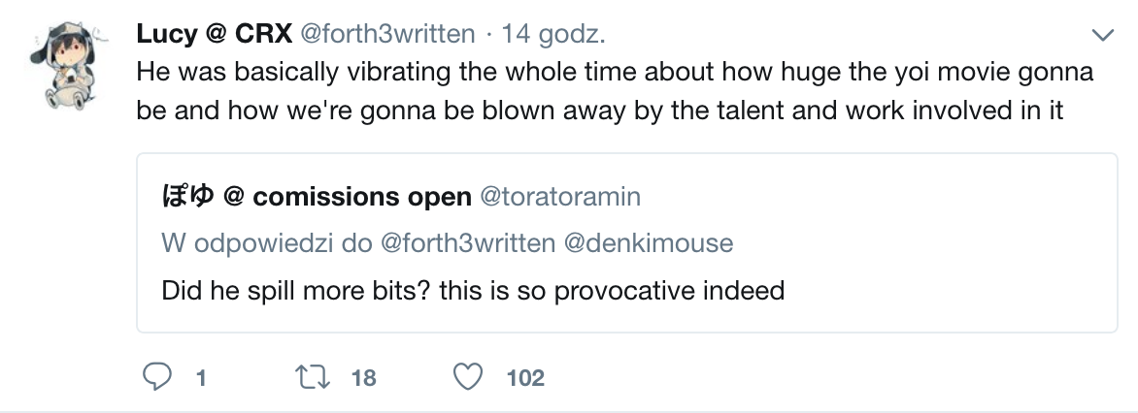Image resolution: width=1138 pixels, height=413 pixels.
Task: Click the like count 102
Action: [x=525, y=377]
